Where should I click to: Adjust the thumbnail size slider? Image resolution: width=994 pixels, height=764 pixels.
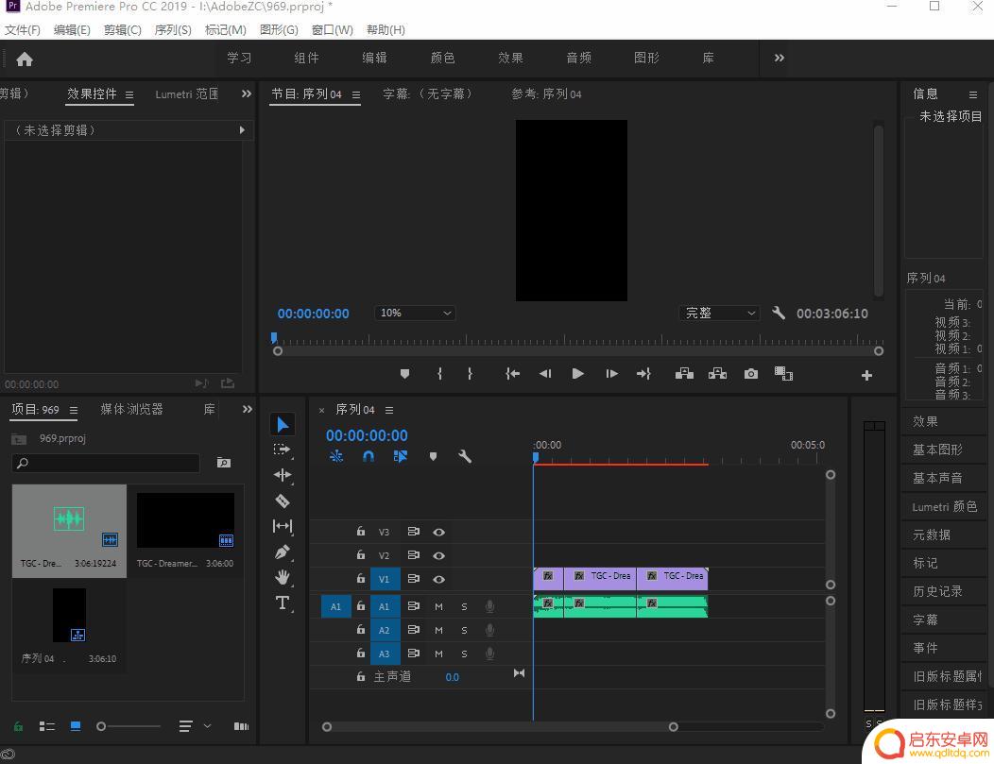129,726
